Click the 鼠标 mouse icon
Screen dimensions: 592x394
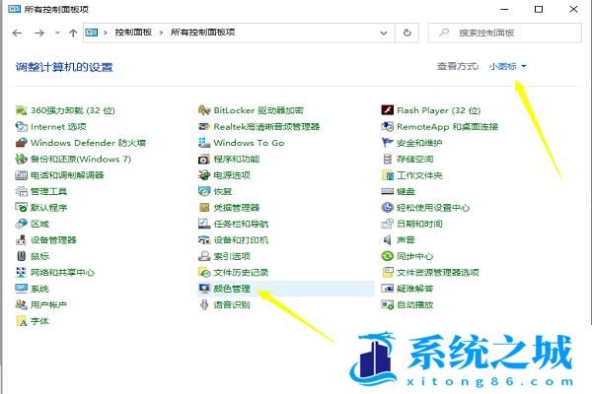pyautogui.click(x=21, y=256)
